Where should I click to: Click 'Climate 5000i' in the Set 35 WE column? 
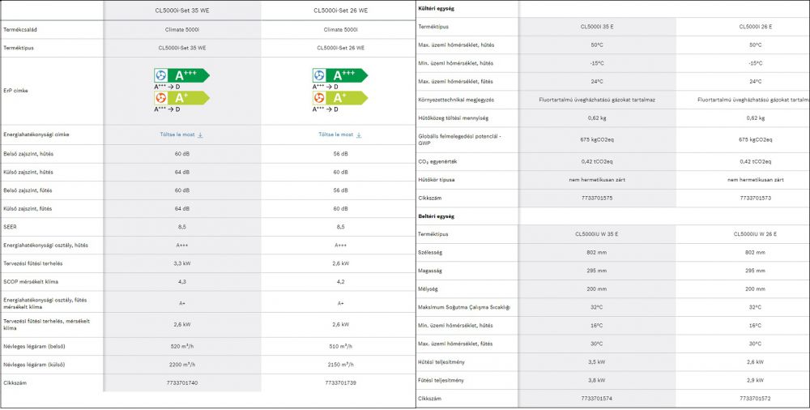coord(181,29)
